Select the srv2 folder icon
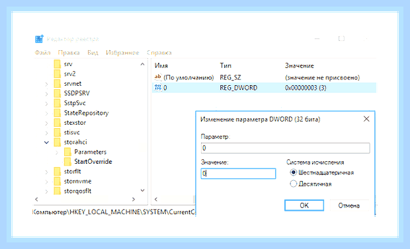Screen dimensions: 410x249 pyautogui.click(x=58, y=74)
